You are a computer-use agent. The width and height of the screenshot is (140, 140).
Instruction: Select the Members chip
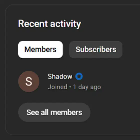pos(40,50)
